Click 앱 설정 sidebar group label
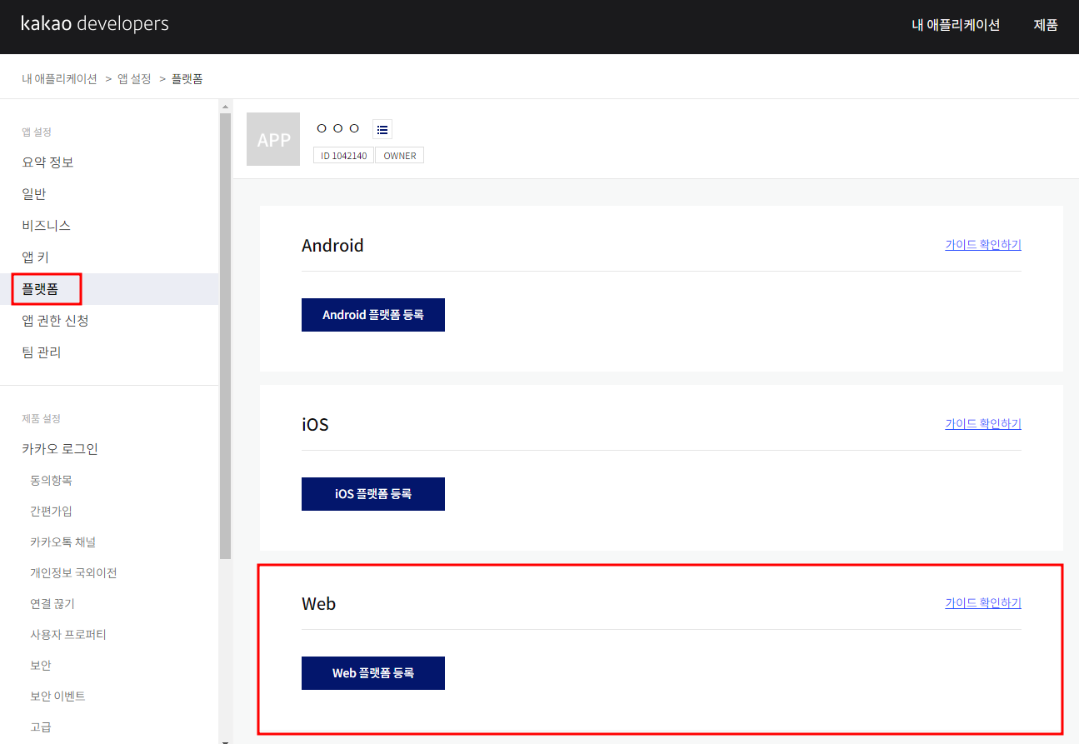This screenshot has height=744, width=1079. 37,132
